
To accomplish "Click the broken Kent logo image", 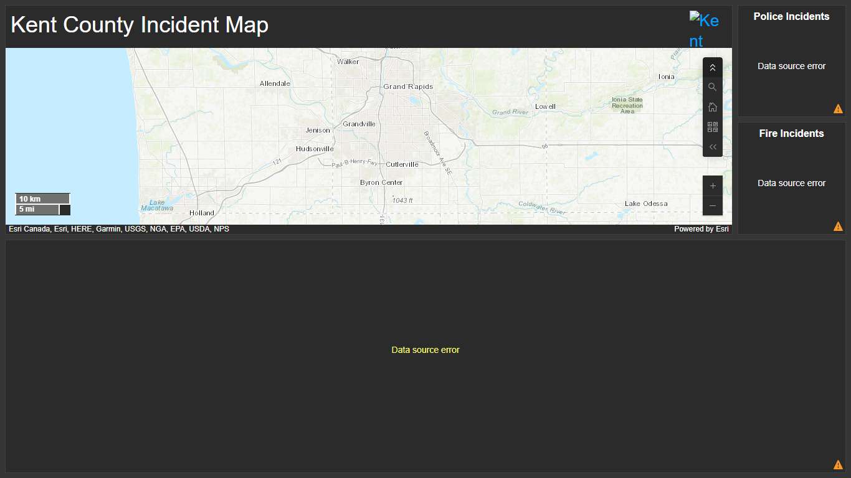I will coord(704,27).
